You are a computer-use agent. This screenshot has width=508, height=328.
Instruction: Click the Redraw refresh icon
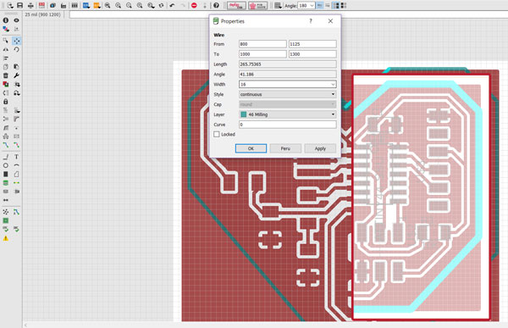[x=161, y=5]
